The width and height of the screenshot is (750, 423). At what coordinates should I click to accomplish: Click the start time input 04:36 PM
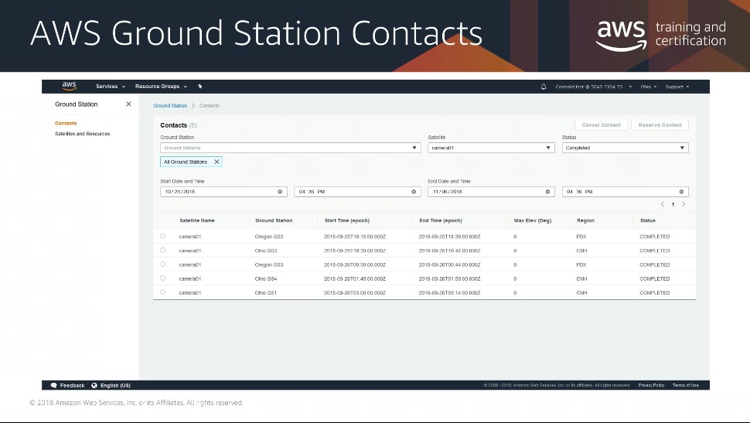tap(357, 192)
